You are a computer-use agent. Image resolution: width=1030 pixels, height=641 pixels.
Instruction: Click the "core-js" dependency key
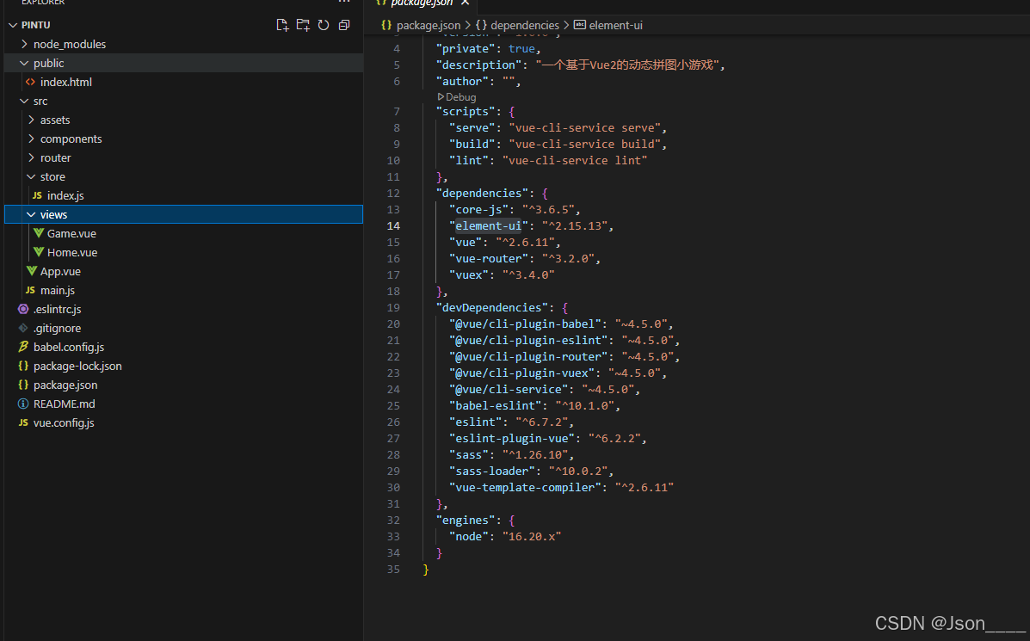[x=479, y=209]
